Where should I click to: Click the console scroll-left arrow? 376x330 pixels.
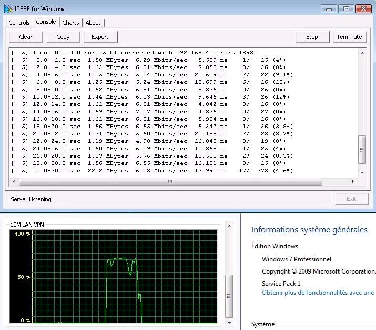point(14,181)
